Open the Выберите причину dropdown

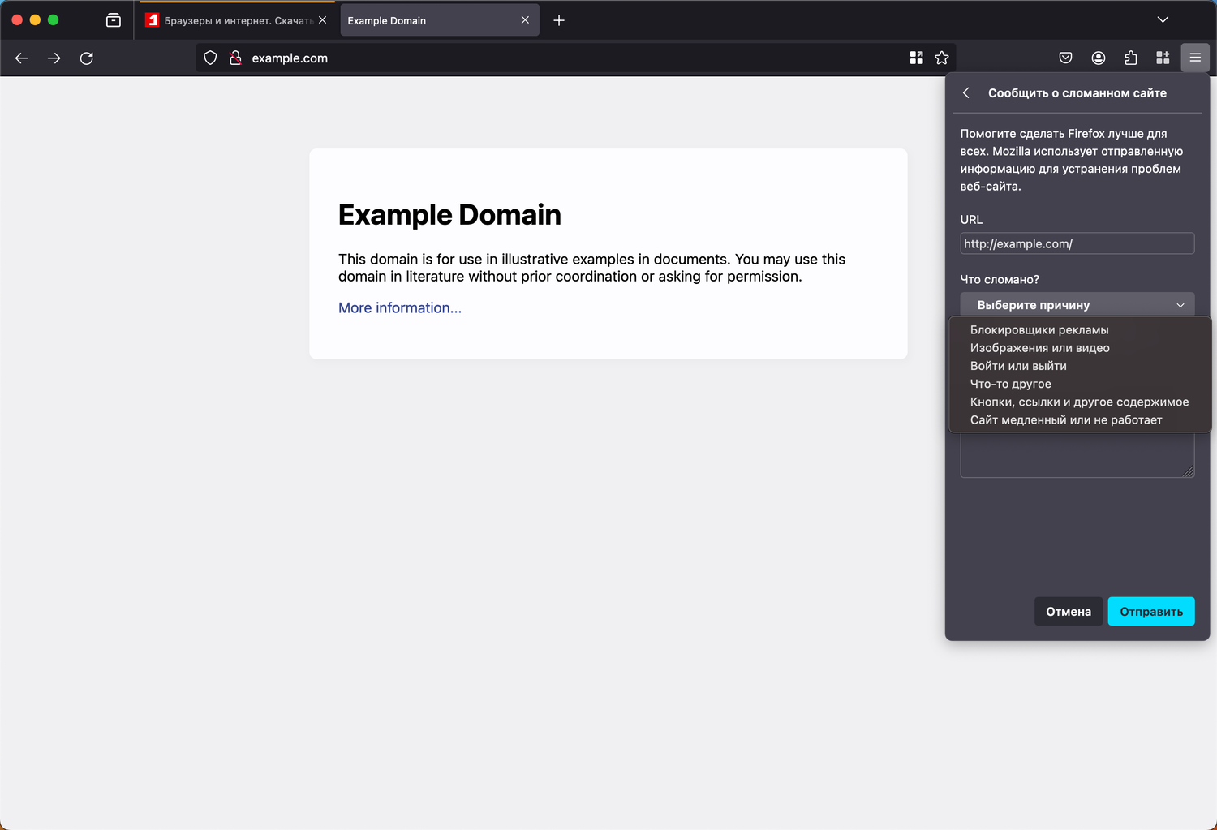[x=1077, y=305]
